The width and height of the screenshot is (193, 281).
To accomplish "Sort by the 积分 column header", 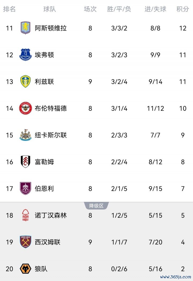I will coord(183,9).
